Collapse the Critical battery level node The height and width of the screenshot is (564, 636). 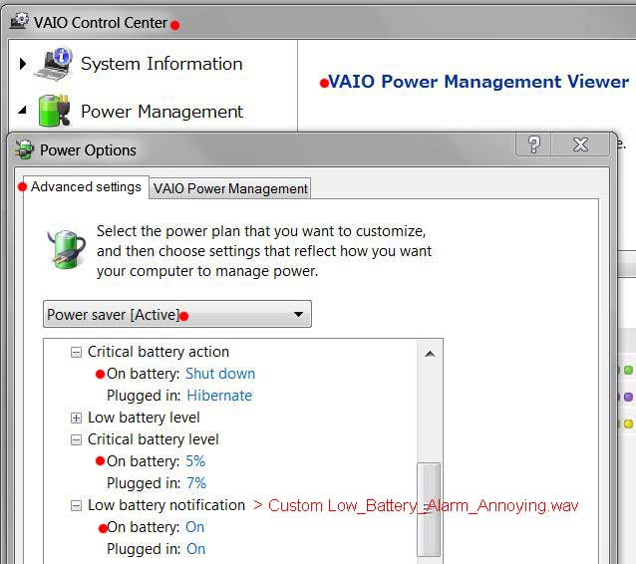[76, 439]
